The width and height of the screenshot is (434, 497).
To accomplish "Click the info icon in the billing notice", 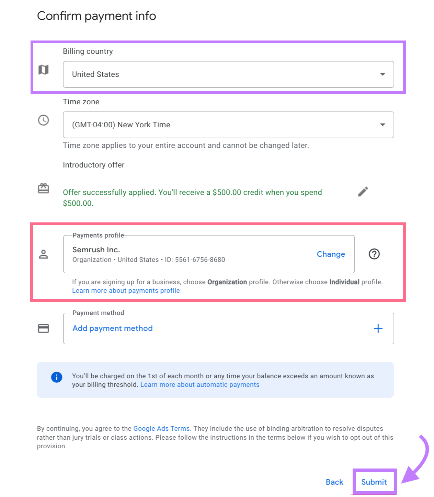I will click(x=57, y=377).
